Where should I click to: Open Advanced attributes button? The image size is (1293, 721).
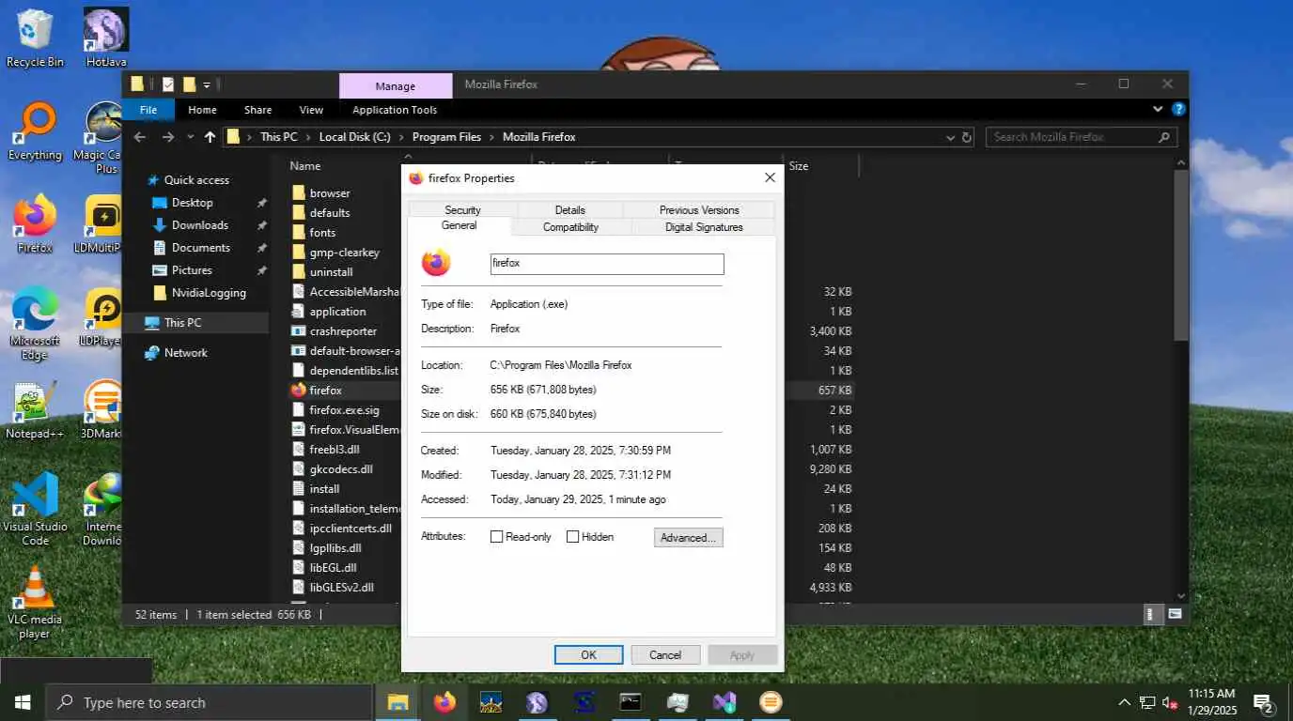689,538
